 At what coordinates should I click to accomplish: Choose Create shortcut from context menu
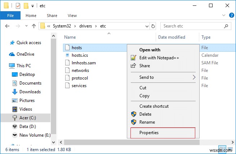click(154, 106)
